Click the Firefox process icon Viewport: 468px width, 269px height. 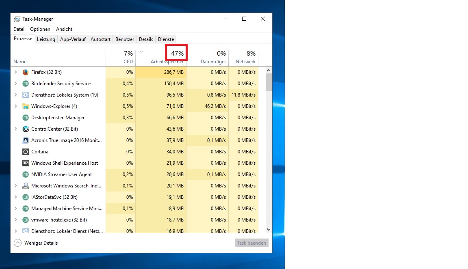[26, 72]
